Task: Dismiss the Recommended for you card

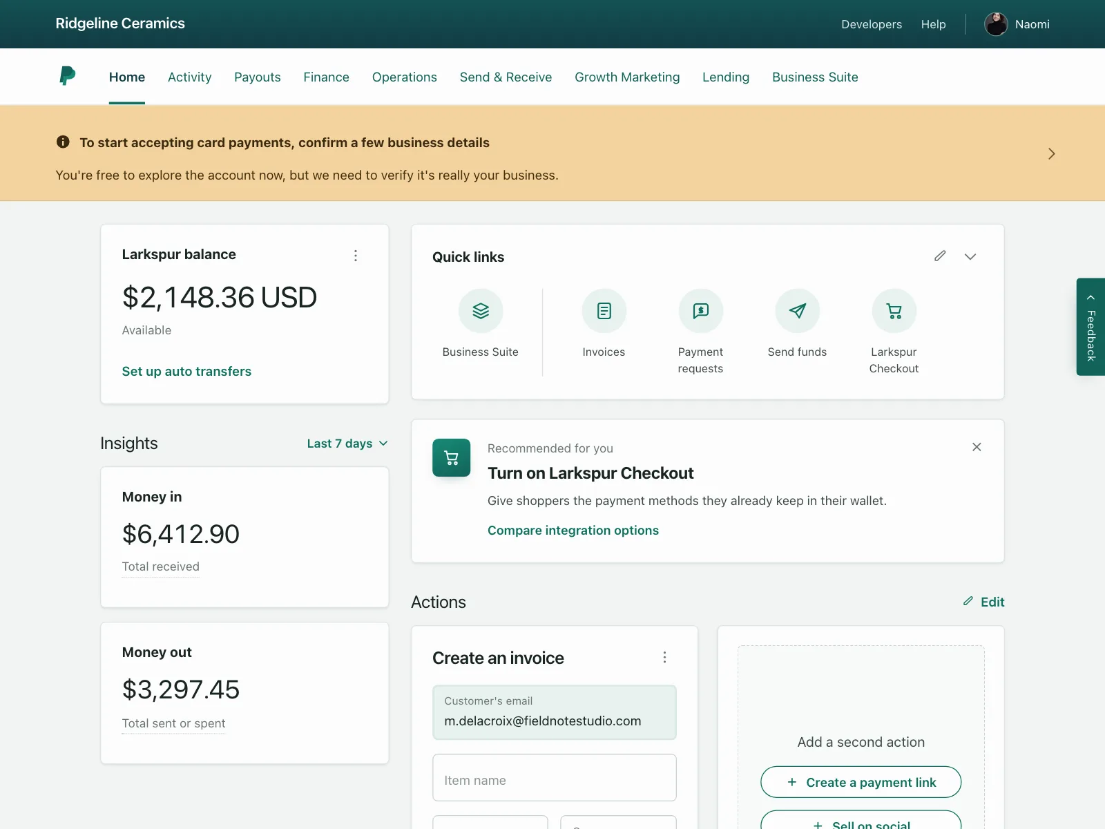Action: pos(977,447)
